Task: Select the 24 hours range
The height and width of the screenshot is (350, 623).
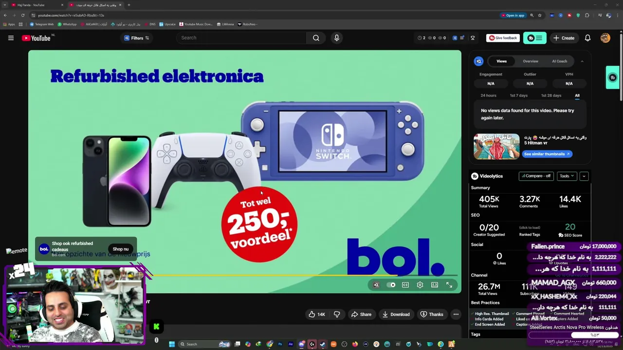Action: 488,95
